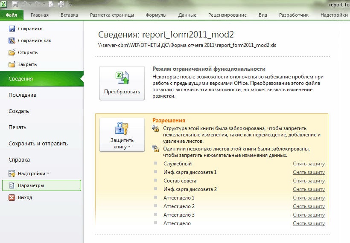The width and height of the screenshot is (350, 243).
Task: Click the Открыть folder icon
Action: click(12, 52)
